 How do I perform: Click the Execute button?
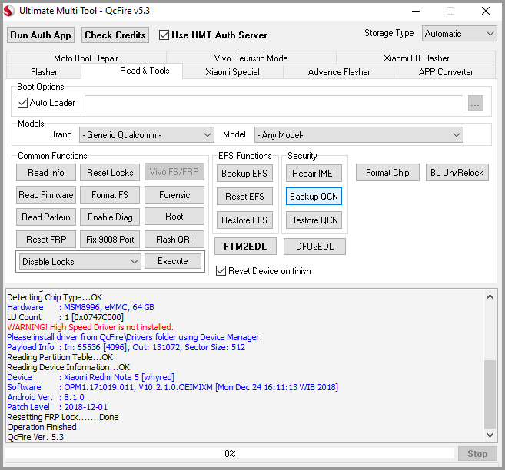(173, 261)
